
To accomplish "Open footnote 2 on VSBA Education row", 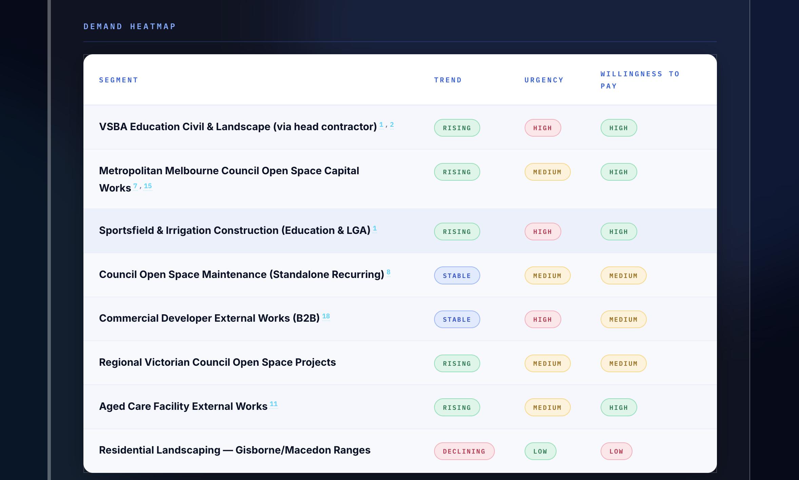I will pos(392,125).
